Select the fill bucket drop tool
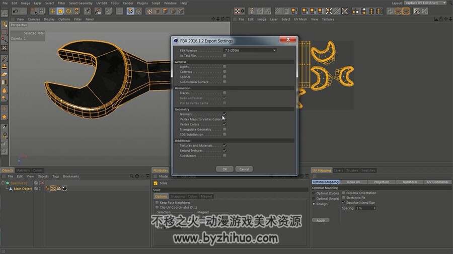 click(x=5, y=90)
